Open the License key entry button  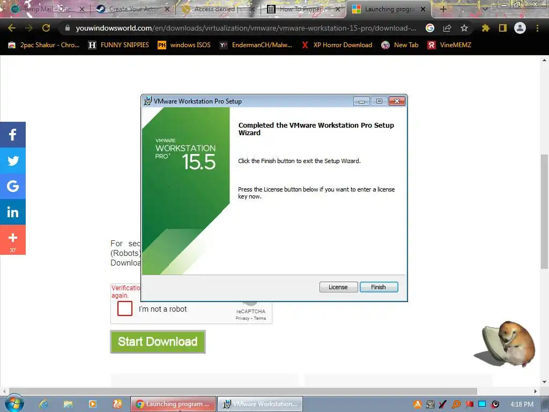point(338,287)
